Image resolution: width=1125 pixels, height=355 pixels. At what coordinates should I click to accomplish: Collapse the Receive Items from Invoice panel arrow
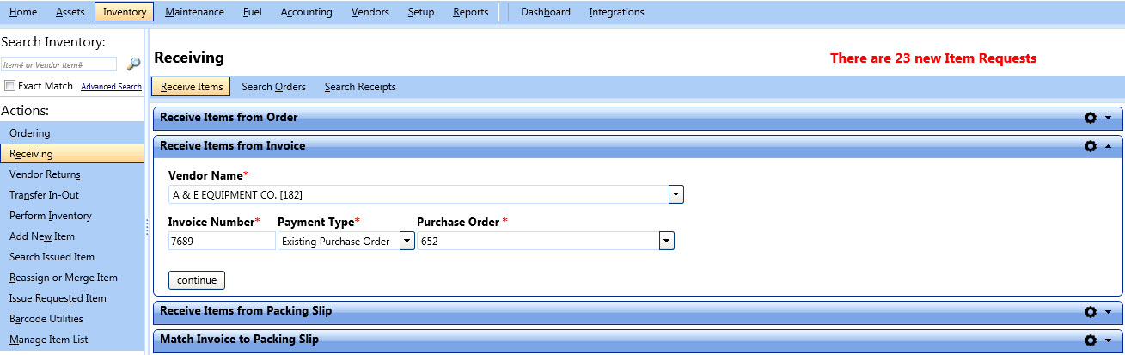pos(1108,146)
